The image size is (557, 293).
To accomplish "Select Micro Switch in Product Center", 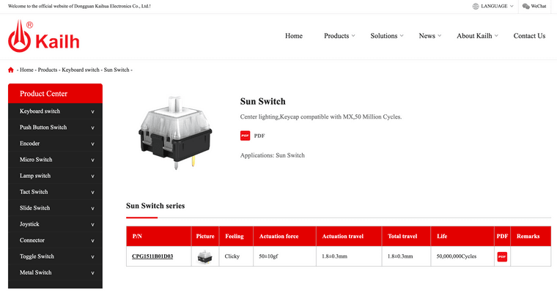I will [36, 160].
